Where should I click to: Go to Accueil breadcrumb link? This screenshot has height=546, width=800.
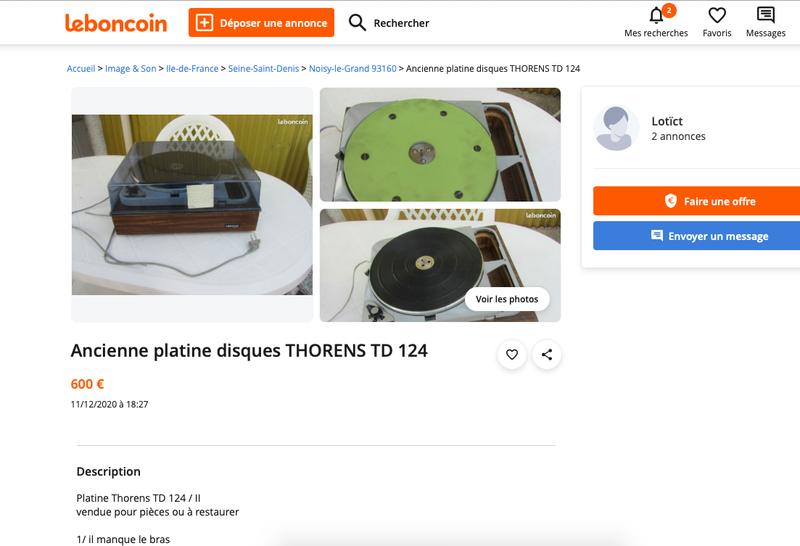[81, 68]
